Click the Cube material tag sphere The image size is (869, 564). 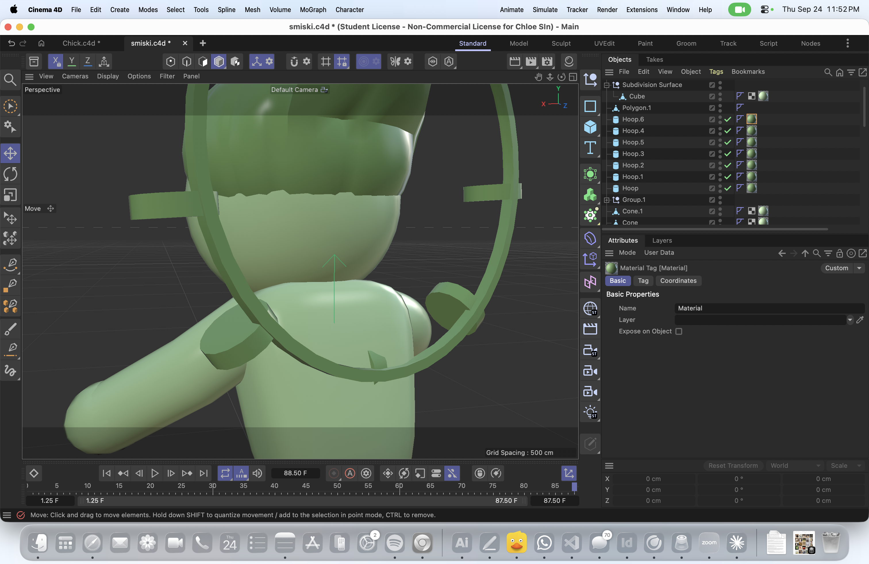click(763, 96)
